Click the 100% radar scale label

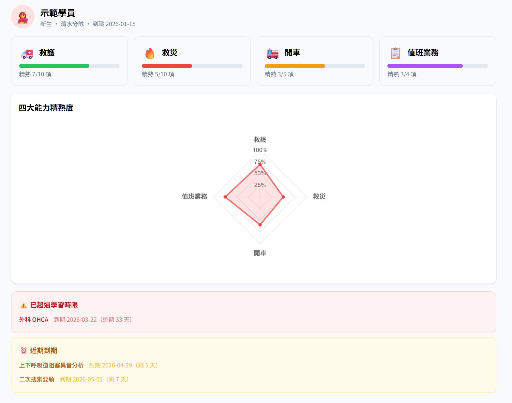point(260,150)
